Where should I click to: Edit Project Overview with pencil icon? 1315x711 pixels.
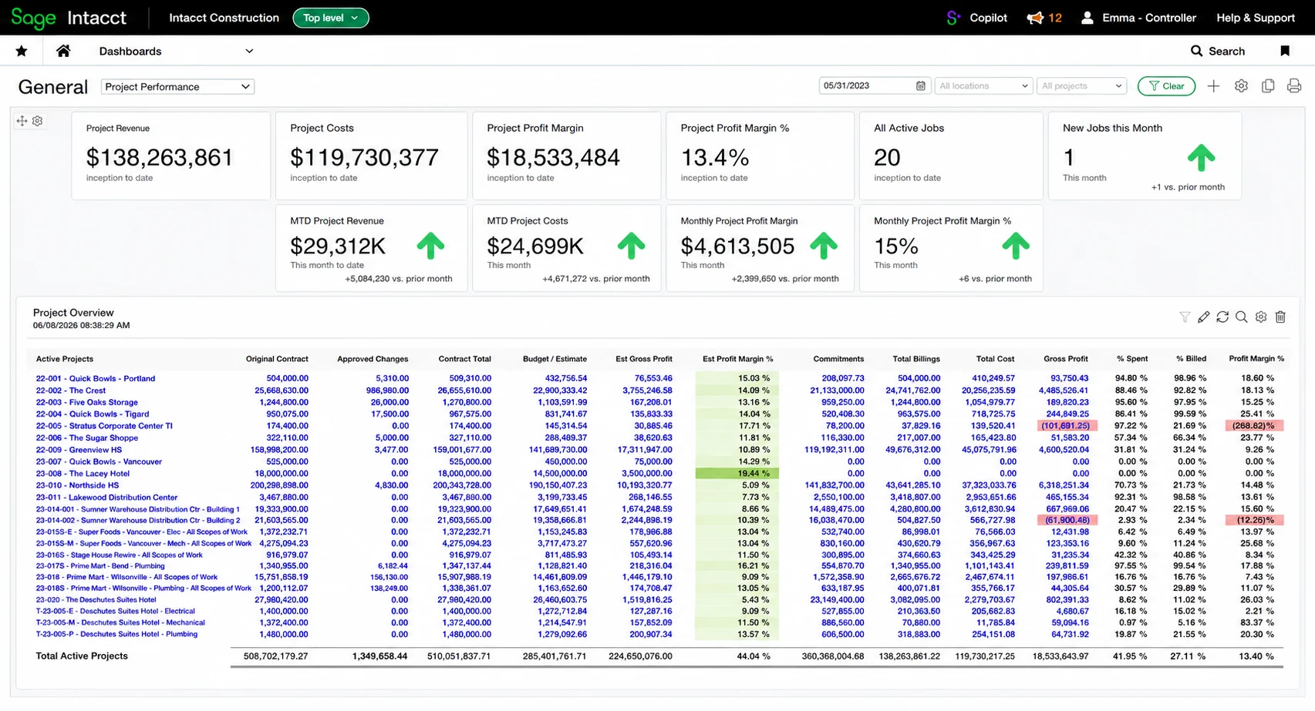click(x=1203, y=317)
